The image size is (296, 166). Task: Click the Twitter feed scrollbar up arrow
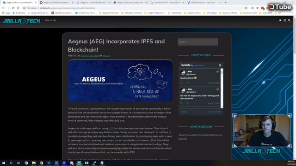[x=222, y=70]
